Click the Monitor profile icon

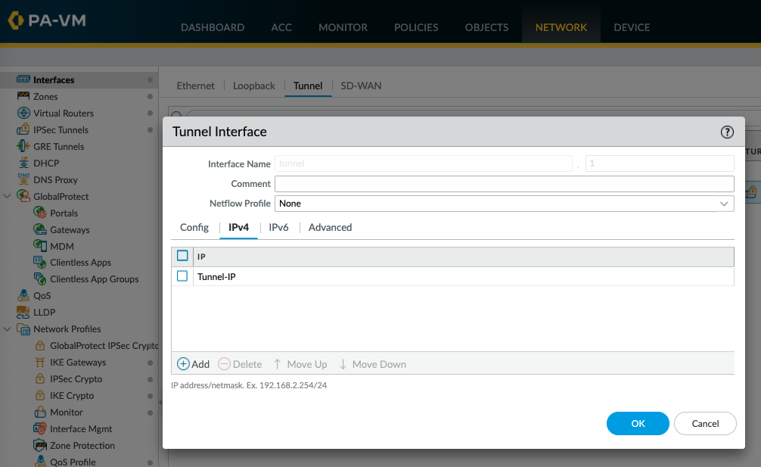[x=40, y=413]
